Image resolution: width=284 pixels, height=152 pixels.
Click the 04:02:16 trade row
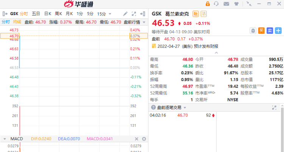tap(182, 115)
